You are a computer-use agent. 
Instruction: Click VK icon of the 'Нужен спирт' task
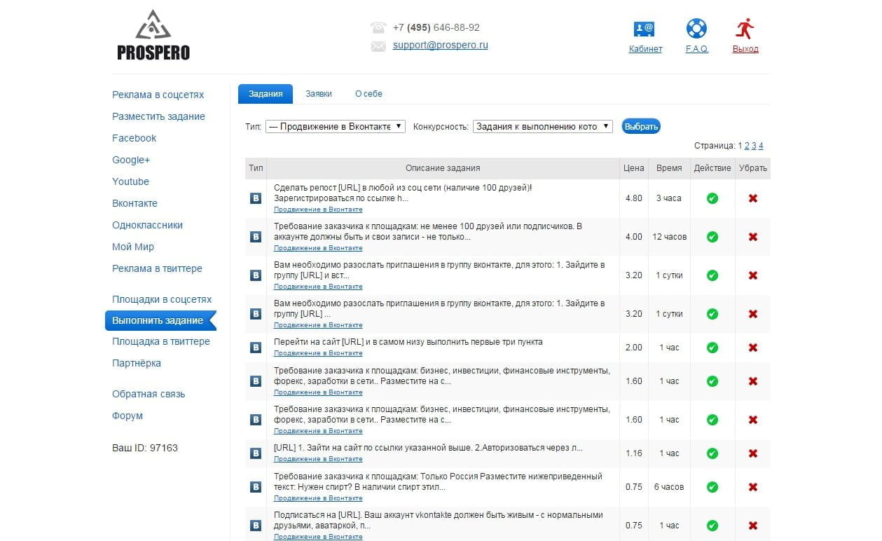click(x=256, y=487)
